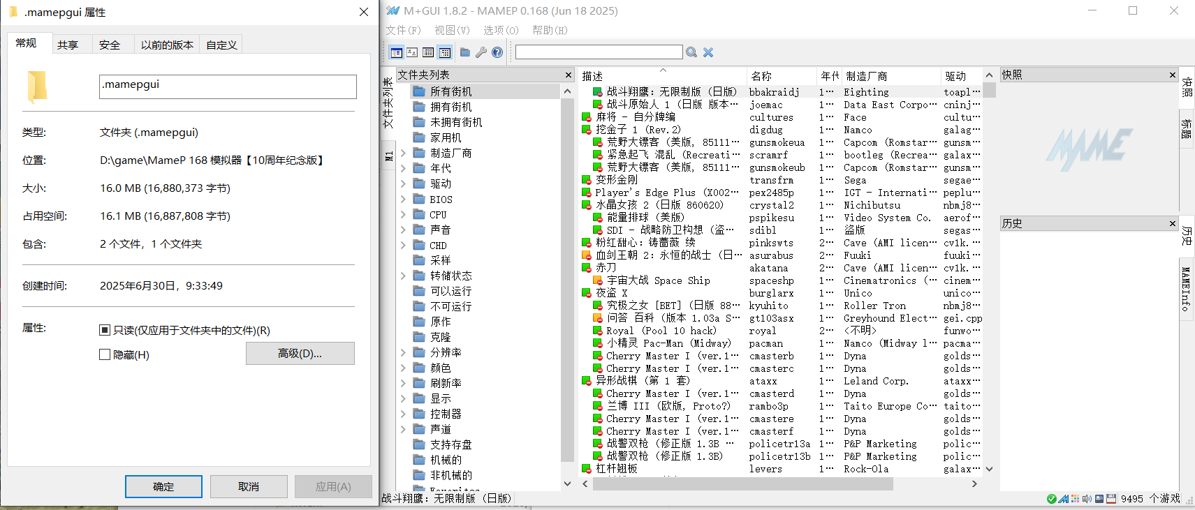Expand the 年代 folder tree node
This screenshot has width=1195, height=510.
(x=403, y=168)
